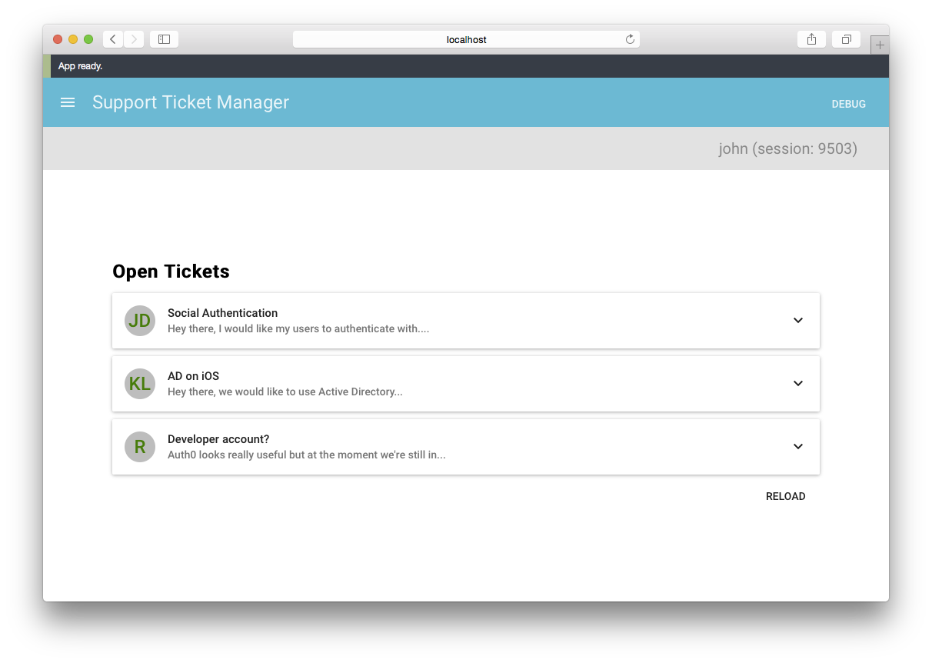Reload page using address bar icon
This screenshot has height=663, width=932.
[x=630, y=39]
